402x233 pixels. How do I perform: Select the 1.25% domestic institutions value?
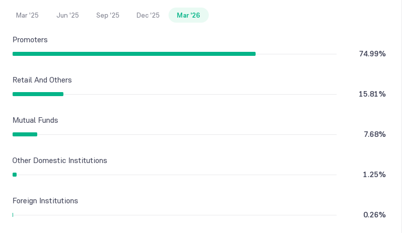tap(374, 175)
